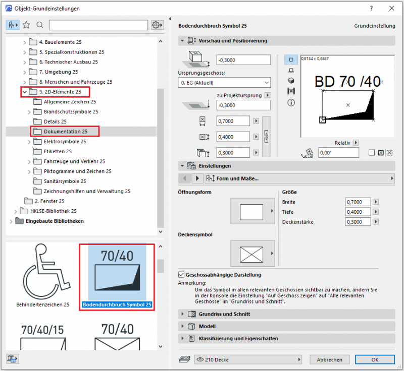Open the Ursprungsgeschoss dropdown
This screenshot has height=371, width=404.
(x=225, y=83)
